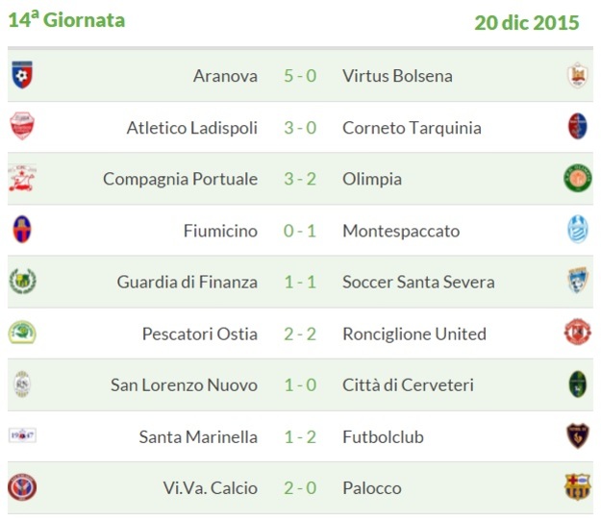Click the 14ª Giornata heading
The height and width of the screenshot is (520, 601).
(66, 20)
